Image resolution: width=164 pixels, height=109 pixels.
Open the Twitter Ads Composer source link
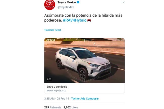click(x=85, y=99)
